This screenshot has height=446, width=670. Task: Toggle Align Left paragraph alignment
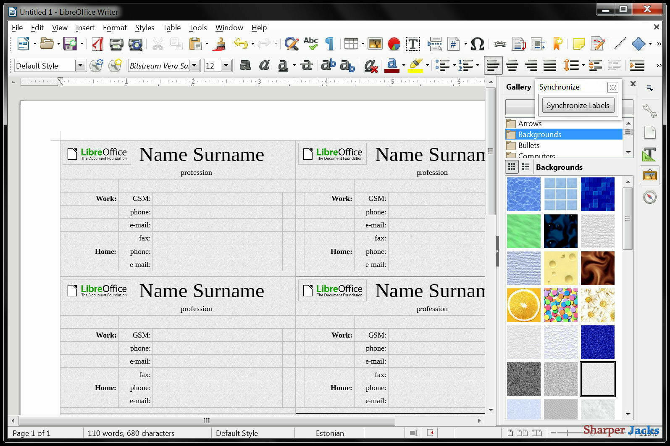pyautogui.click(x=493, y=65)
